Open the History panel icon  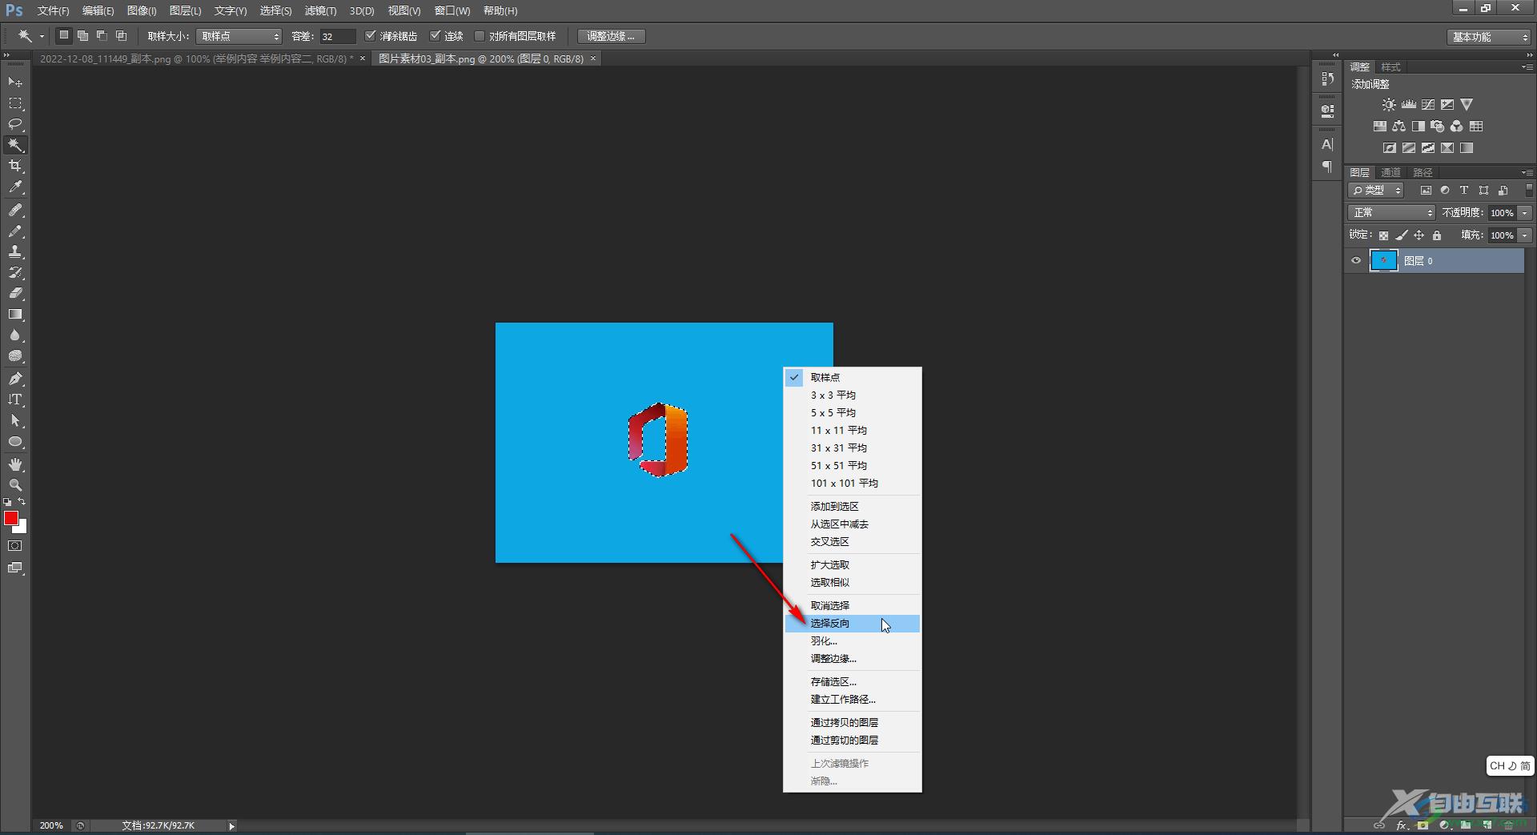(x=1328, y=78)
